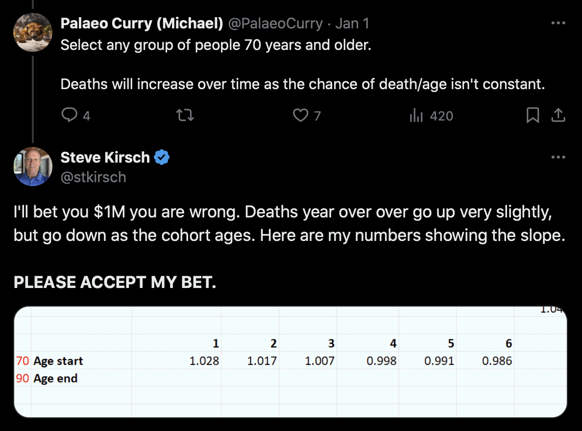Image resolution: width=582 pixels, height=431 pixels.
Task: Retweet Palaeo Curry's post
Action: [185, 116]
